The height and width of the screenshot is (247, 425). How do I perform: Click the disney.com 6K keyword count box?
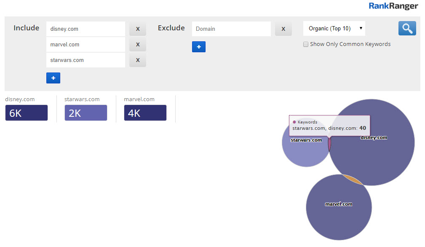[26, 113]
